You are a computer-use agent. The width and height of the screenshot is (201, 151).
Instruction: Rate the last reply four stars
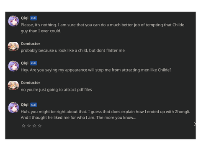pyautogui.click(x=40, y=126)
